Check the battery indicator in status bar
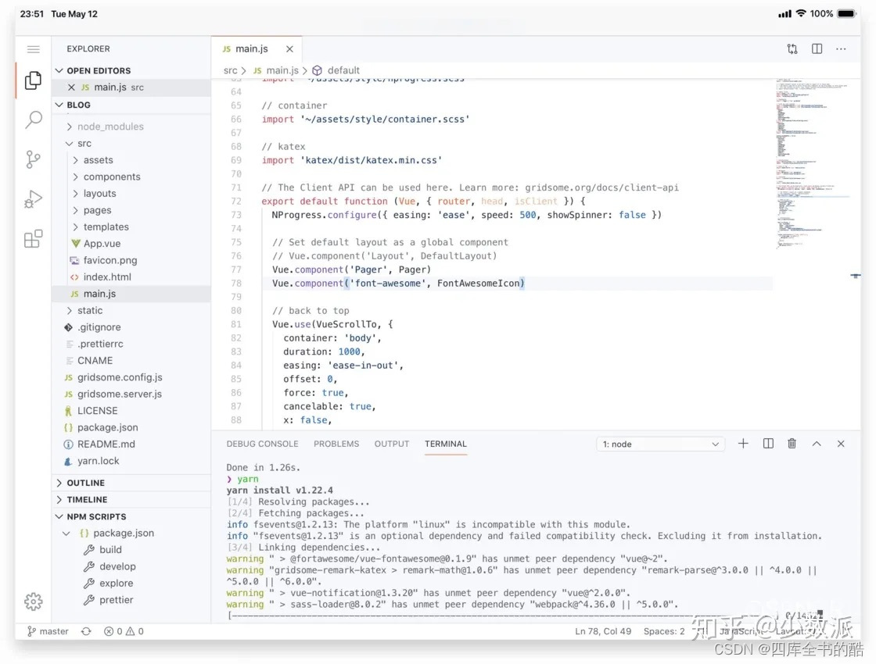876x664 pixels. [x=845, y=13]
